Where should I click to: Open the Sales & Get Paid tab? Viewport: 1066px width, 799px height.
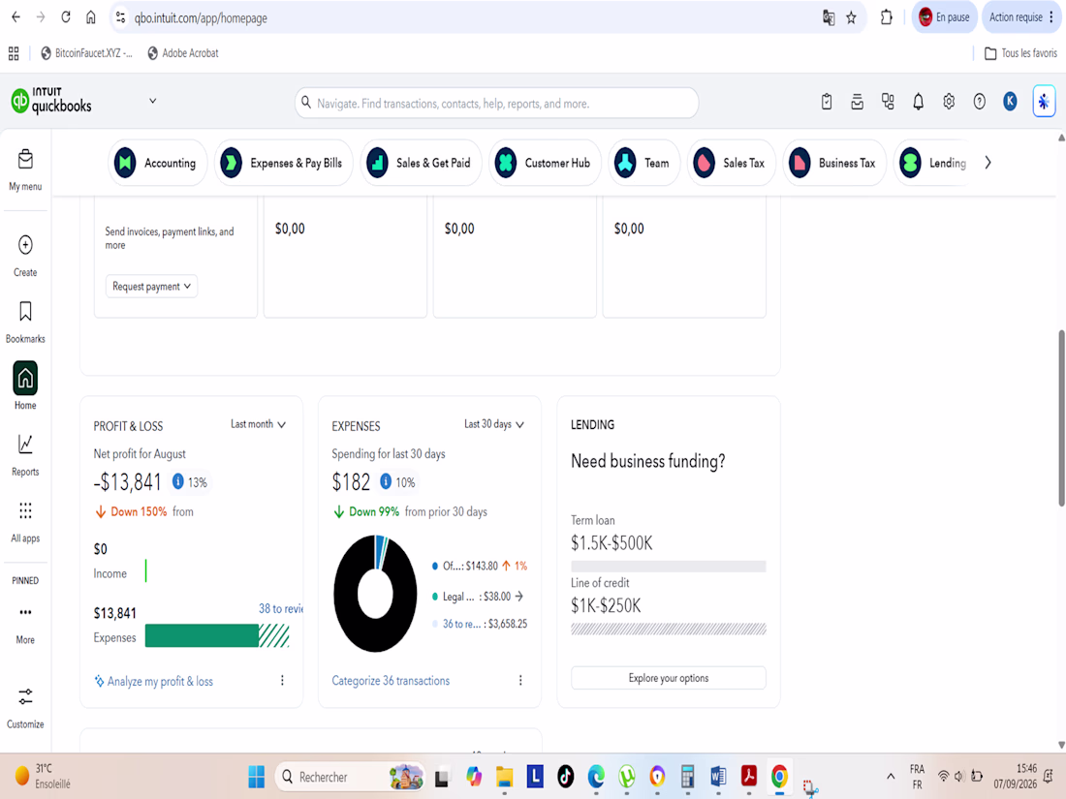[421, 163]
